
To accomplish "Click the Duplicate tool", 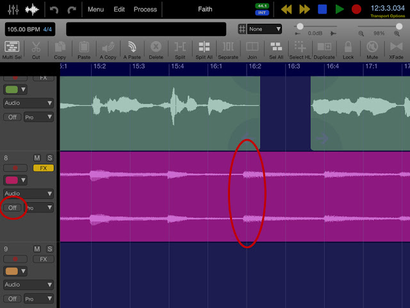I will point(324,50).
